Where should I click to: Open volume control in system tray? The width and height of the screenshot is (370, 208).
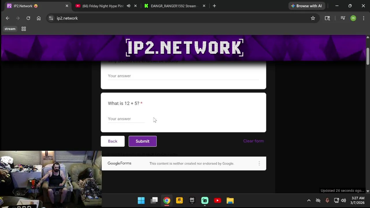click(343, 200)
